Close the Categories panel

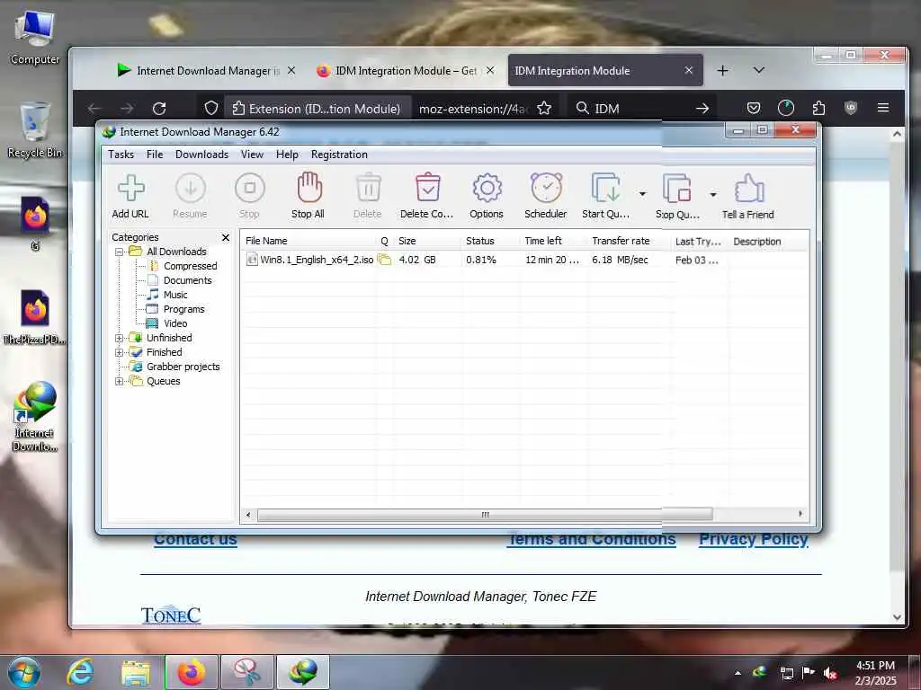pos(226,237)
